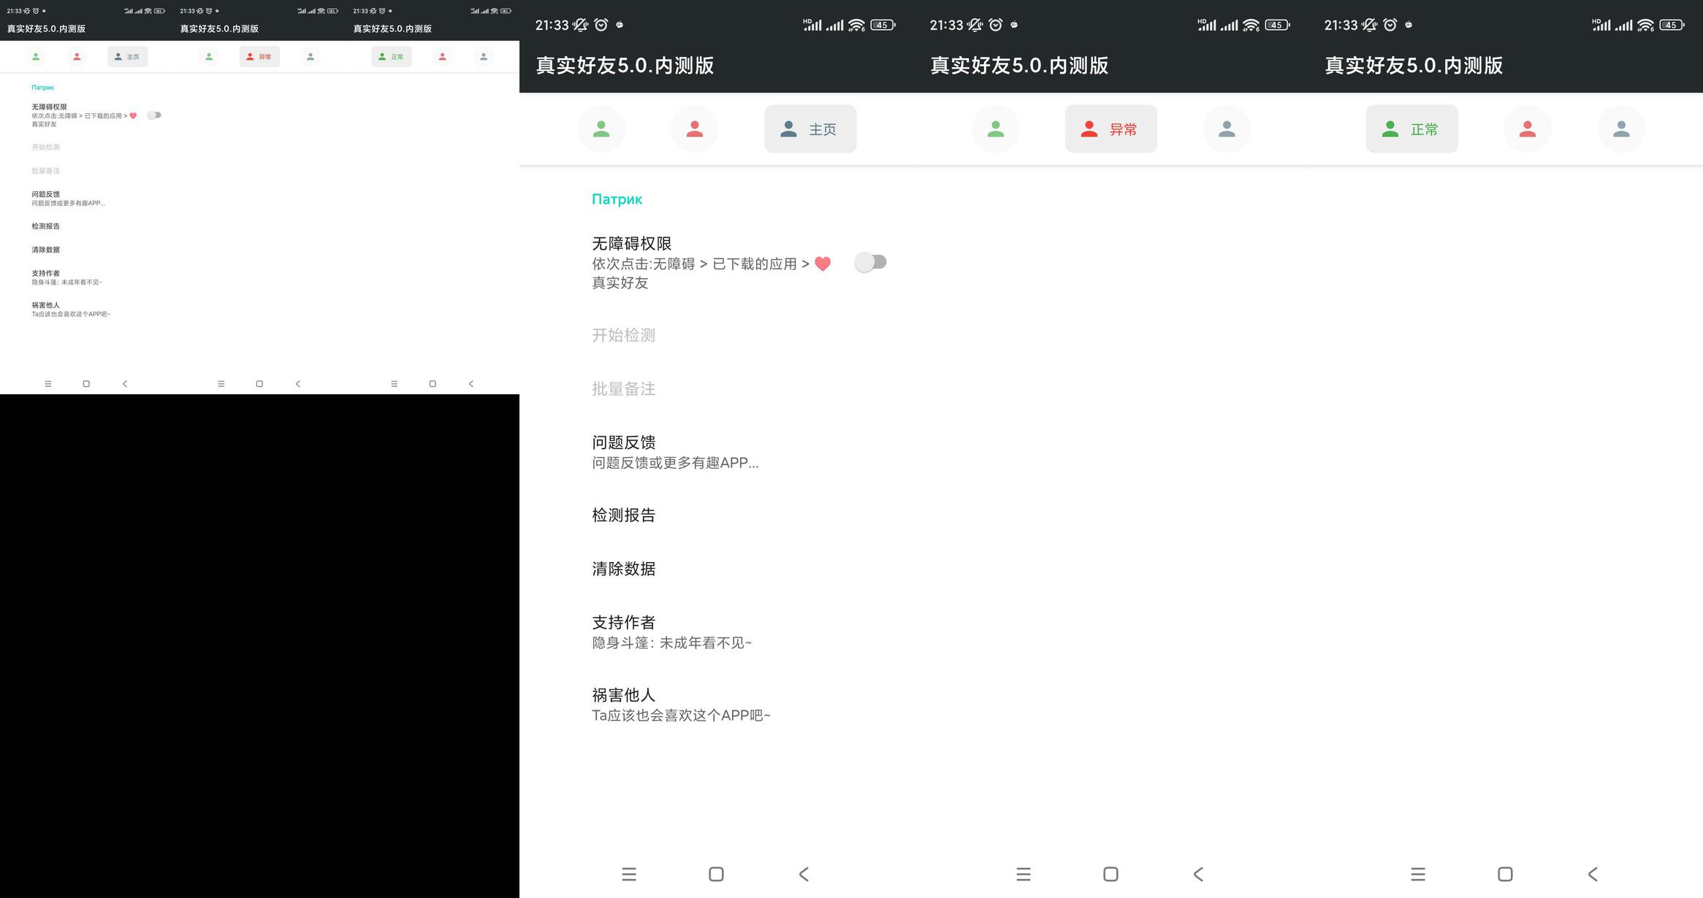Image resolution: width=1703 pixels, height=898 pixels.
Task: Click the large Патрик heading
Action: point(617,199)
